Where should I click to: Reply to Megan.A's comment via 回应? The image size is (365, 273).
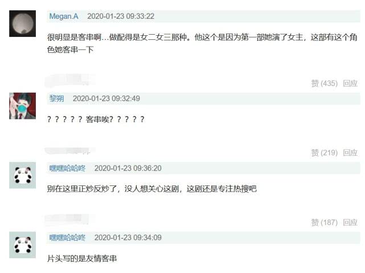tap(350, 83)
